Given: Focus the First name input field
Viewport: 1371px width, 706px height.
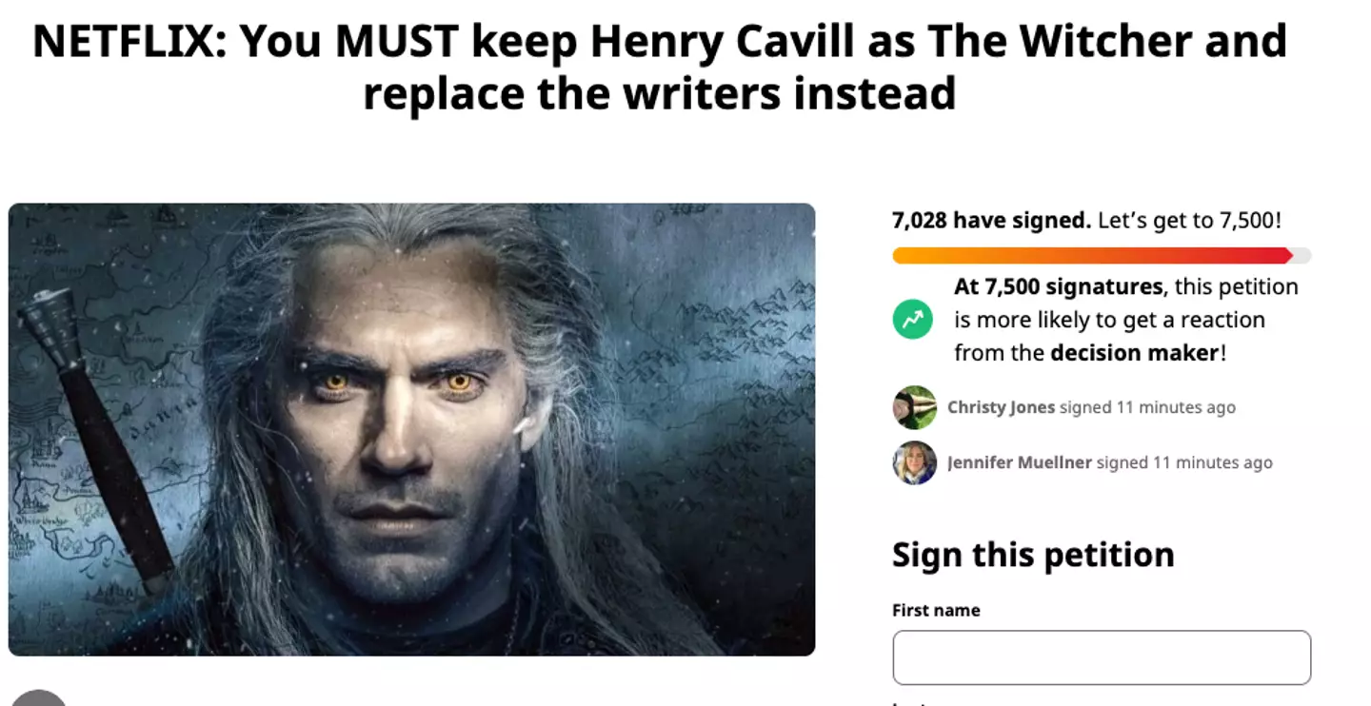Looking at the screenshot, I should (x=1102, y=657).
